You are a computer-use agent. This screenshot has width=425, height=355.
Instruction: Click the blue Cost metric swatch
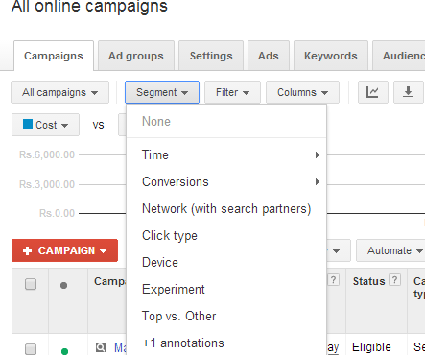28,124
